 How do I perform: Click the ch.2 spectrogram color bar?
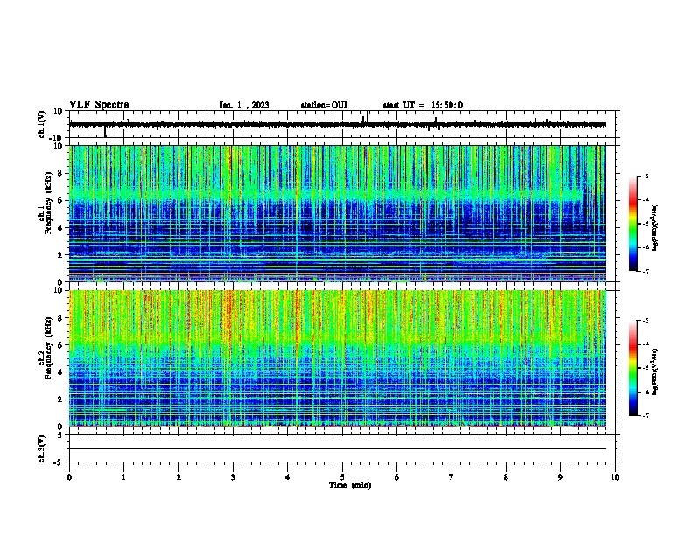pyautogui.click(x=633, y=368)
